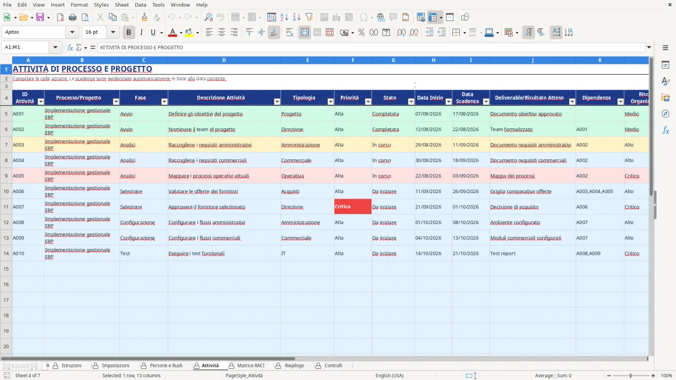Open sidebar Functions fx icon

(665, 130)
